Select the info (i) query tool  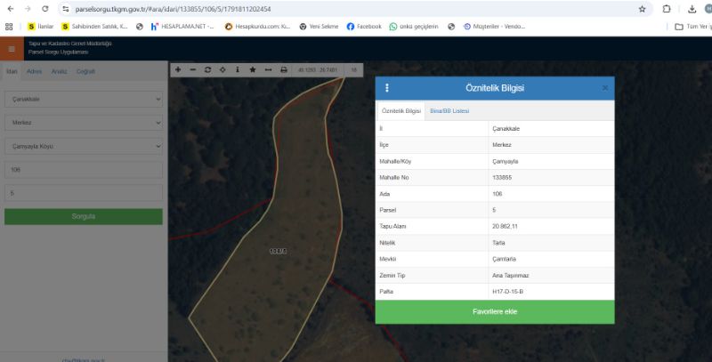coord(238,70)
